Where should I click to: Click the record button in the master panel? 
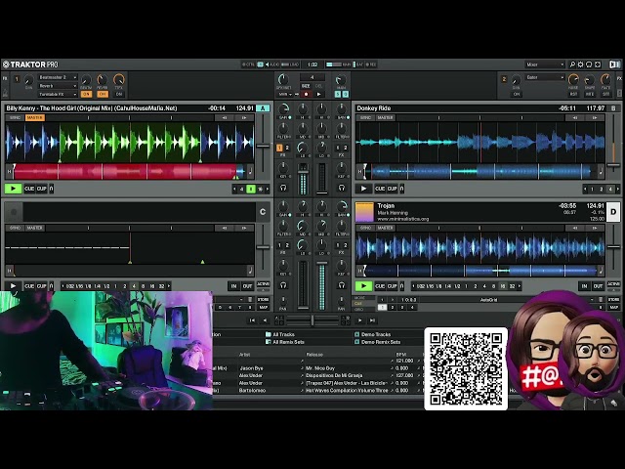pyautogui.click(x=306, y=94)
